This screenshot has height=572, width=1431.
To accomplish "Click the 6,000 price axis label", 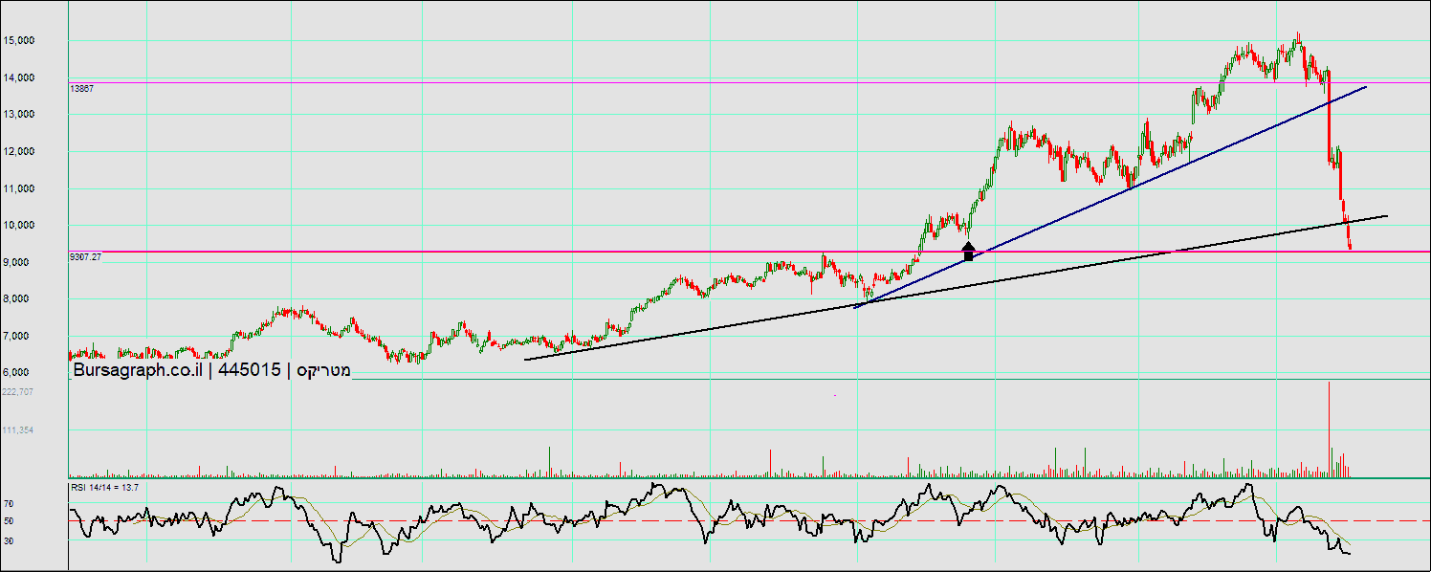I will (x=48, y=372).
